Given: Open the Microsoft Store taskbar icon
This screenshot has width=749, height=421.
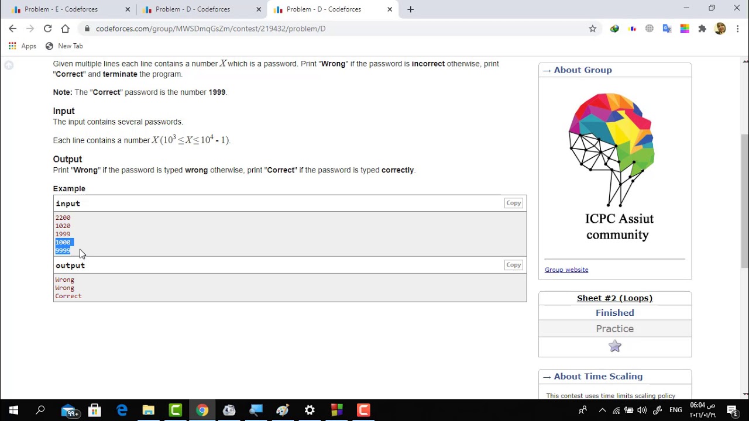Looking at the screenshot, I should [95, 410].
